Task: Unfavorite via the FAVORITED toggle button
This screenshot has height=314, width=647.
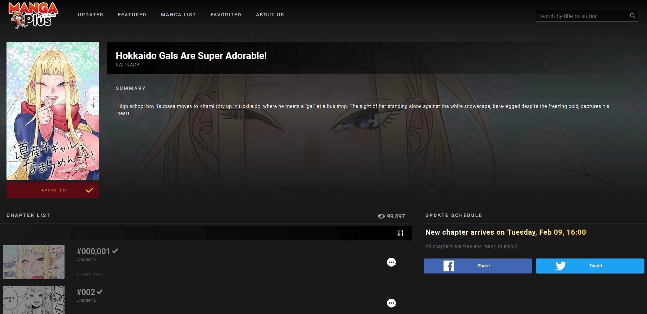Action: [x=53, y=190]
